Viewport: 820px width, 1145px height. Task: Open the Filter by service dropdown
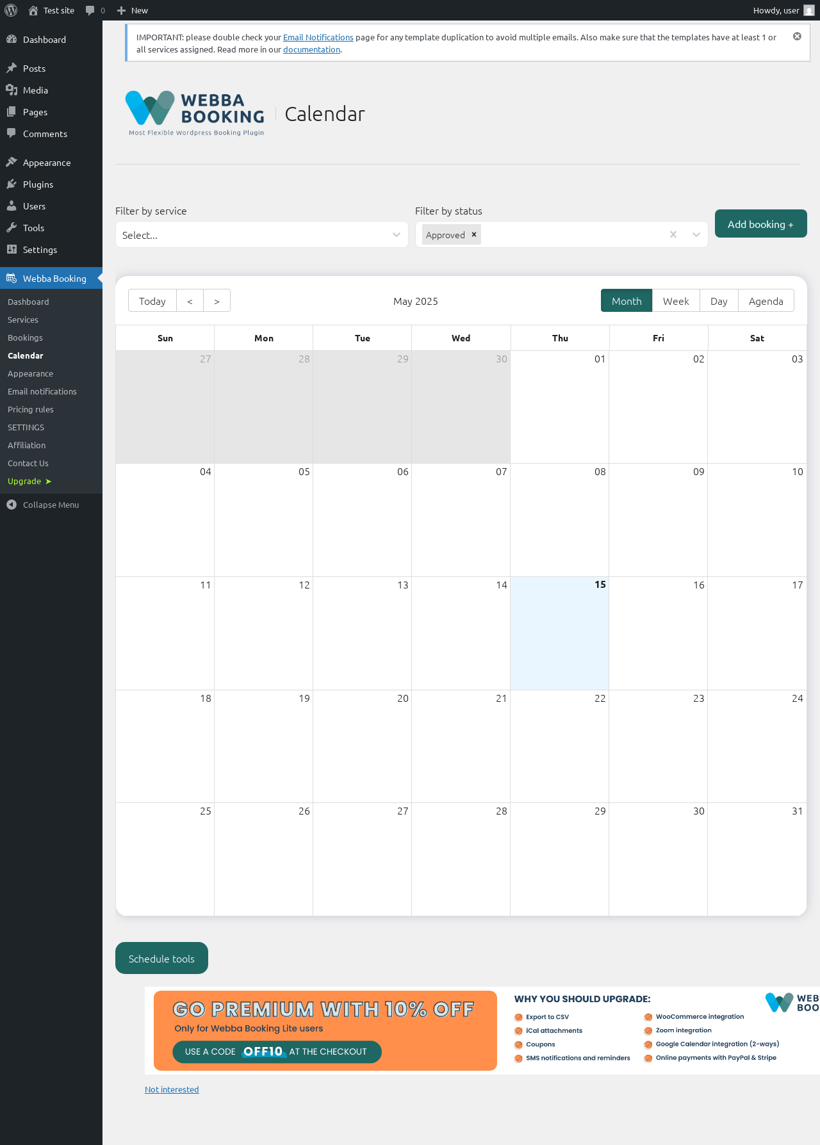(261, 234)
